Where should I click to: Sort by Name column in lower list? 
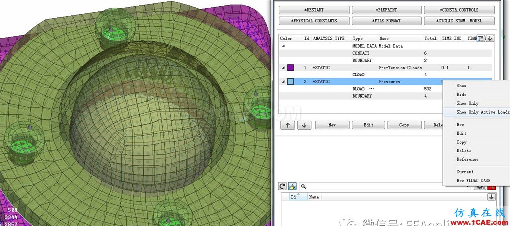click(x=314, y=197)
